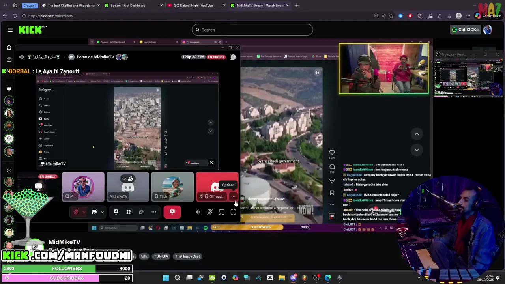This screenshot has width=505, height=284.
Task: Pop out the Discord call window
Action: click(x=222, y=212)
